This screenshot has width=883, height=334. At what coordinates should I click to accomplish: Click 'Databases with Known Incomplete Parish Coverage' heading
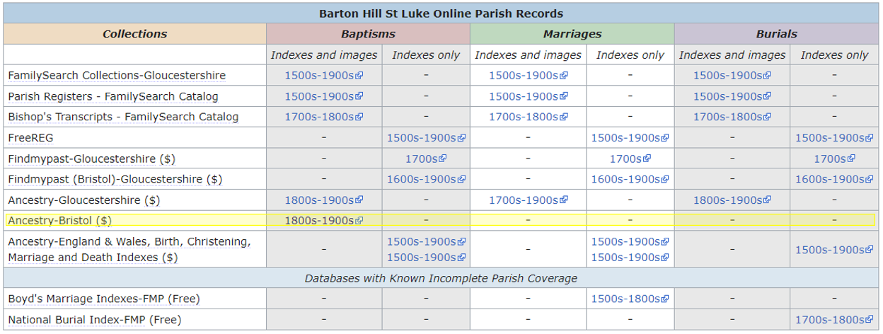(x=441, y=278)
